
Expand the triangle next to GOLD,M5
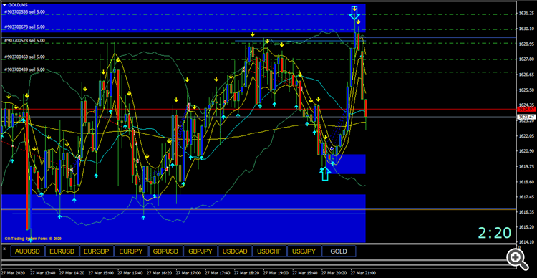pyautogui.click(x=4, y=5)
